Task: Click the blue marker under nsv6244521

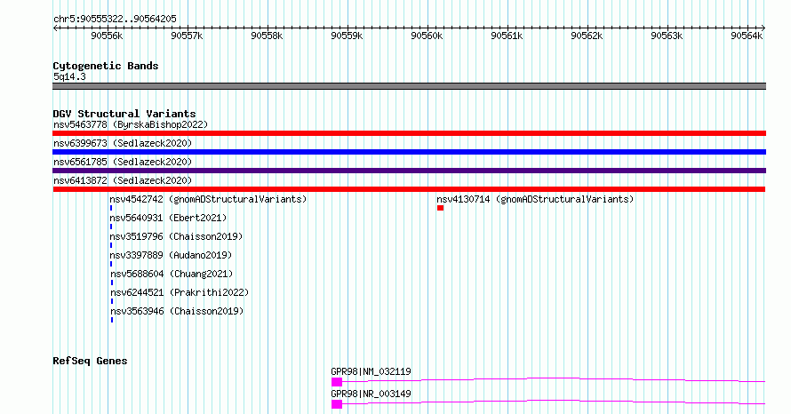Action: (112, 301)
